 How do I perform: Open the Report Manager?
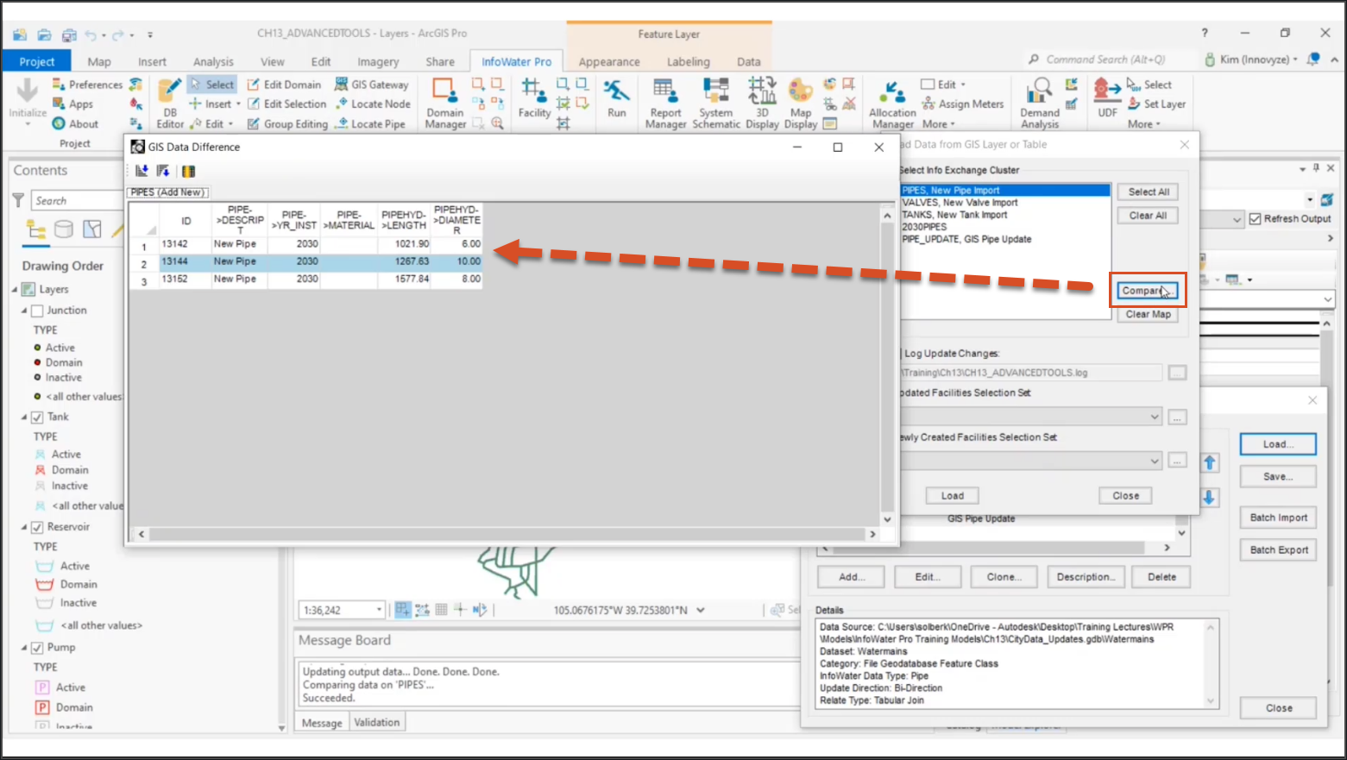tap(665, 103)
